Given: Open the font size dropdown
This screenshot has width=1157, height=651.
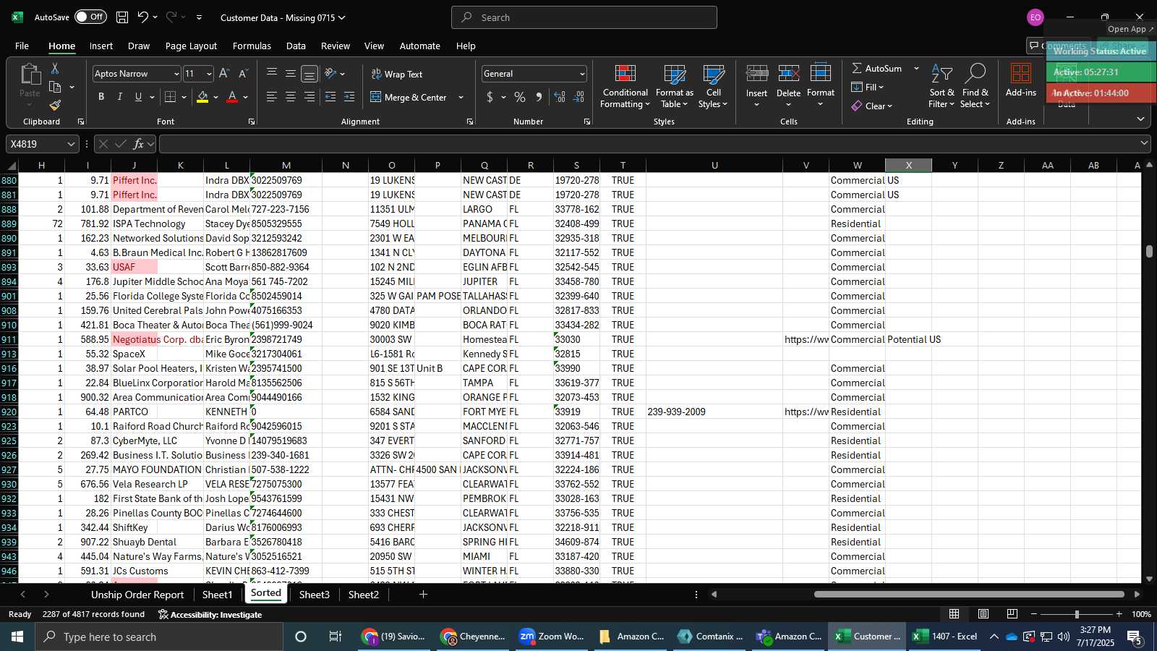Looking at the screenshot, I should tap(209, 74).
